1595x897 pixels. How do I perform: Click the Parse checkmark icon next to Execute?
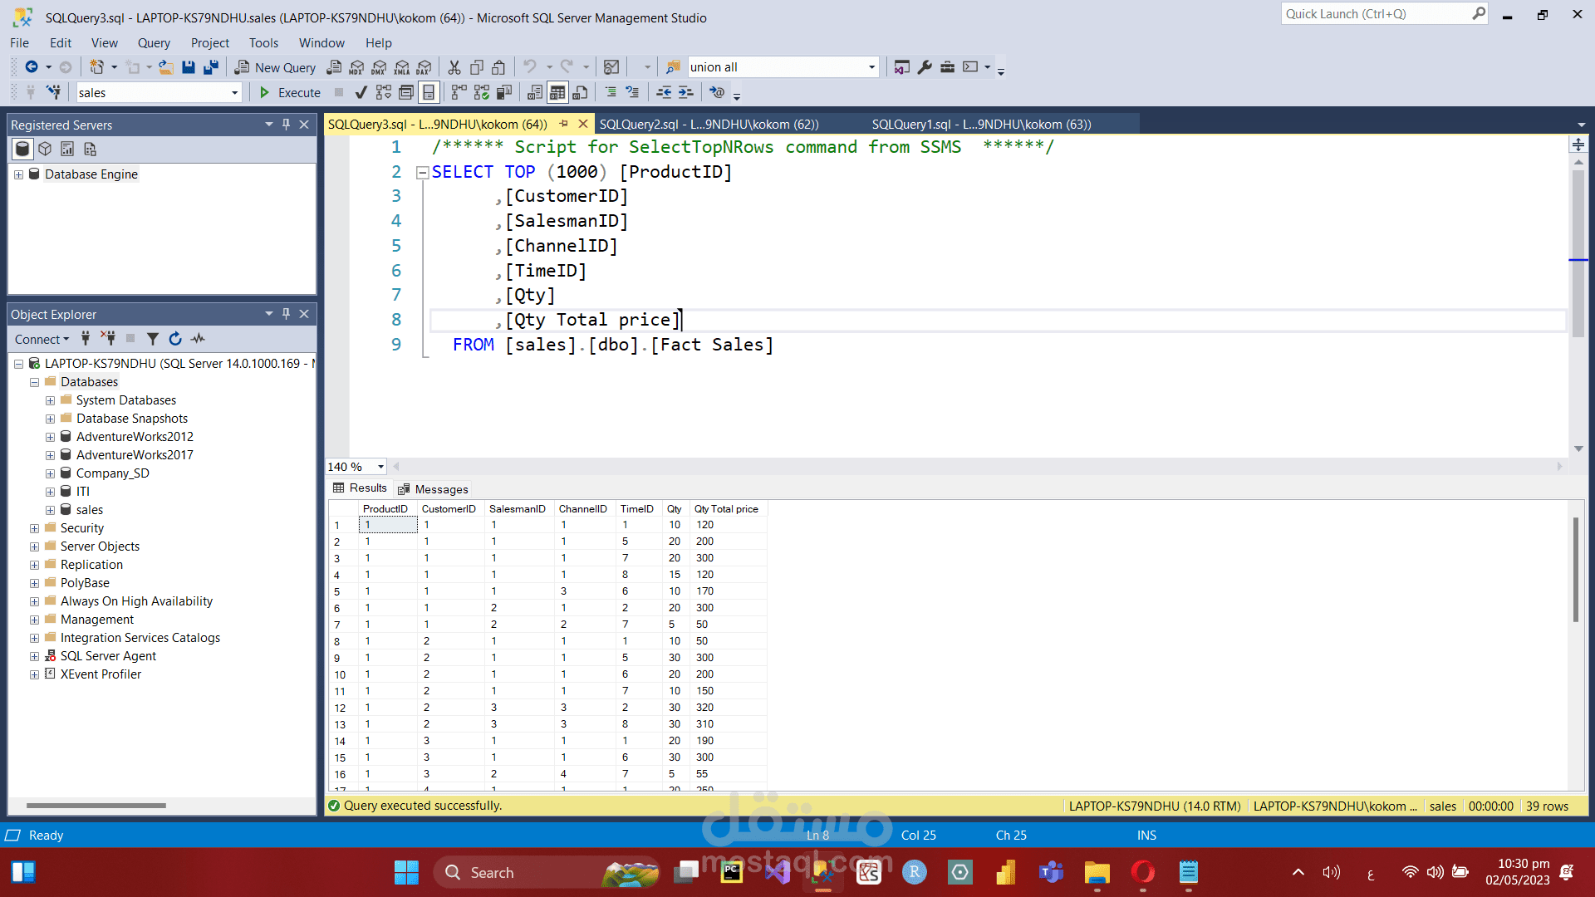[361, 92]
